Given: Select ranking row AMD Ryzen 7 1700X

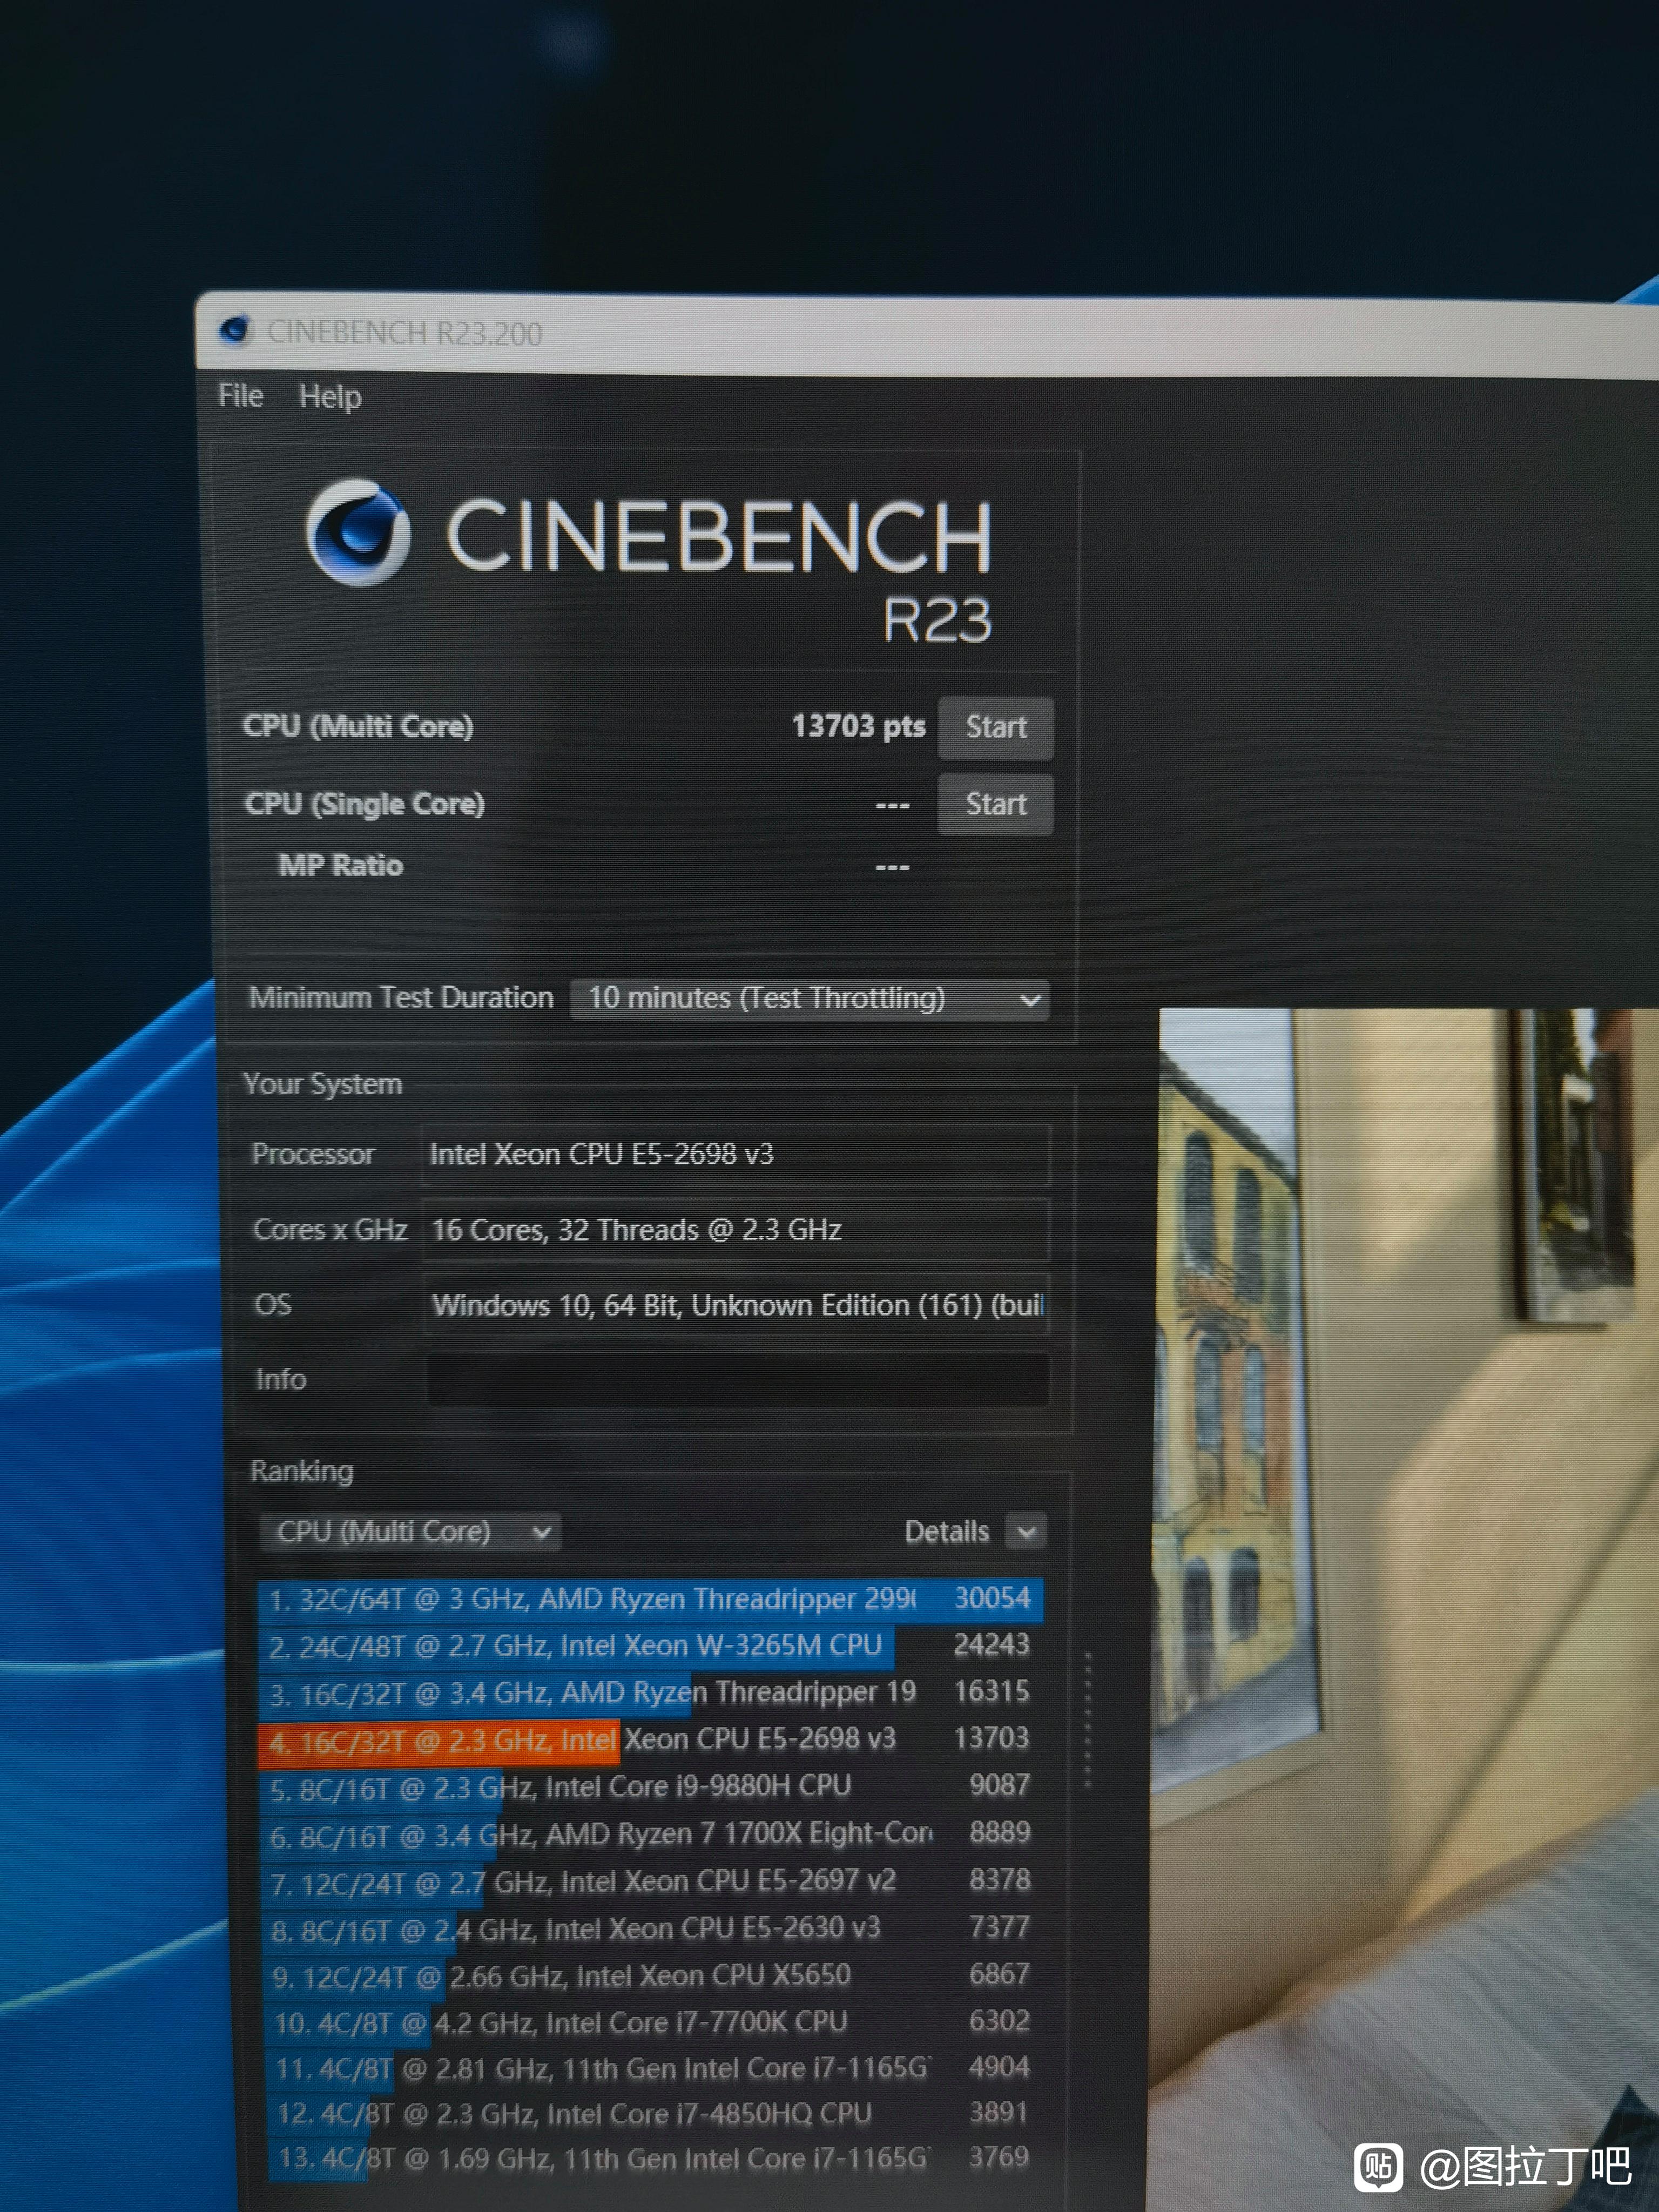Looking at the screenshot, I should click(x=650, y=1834).
